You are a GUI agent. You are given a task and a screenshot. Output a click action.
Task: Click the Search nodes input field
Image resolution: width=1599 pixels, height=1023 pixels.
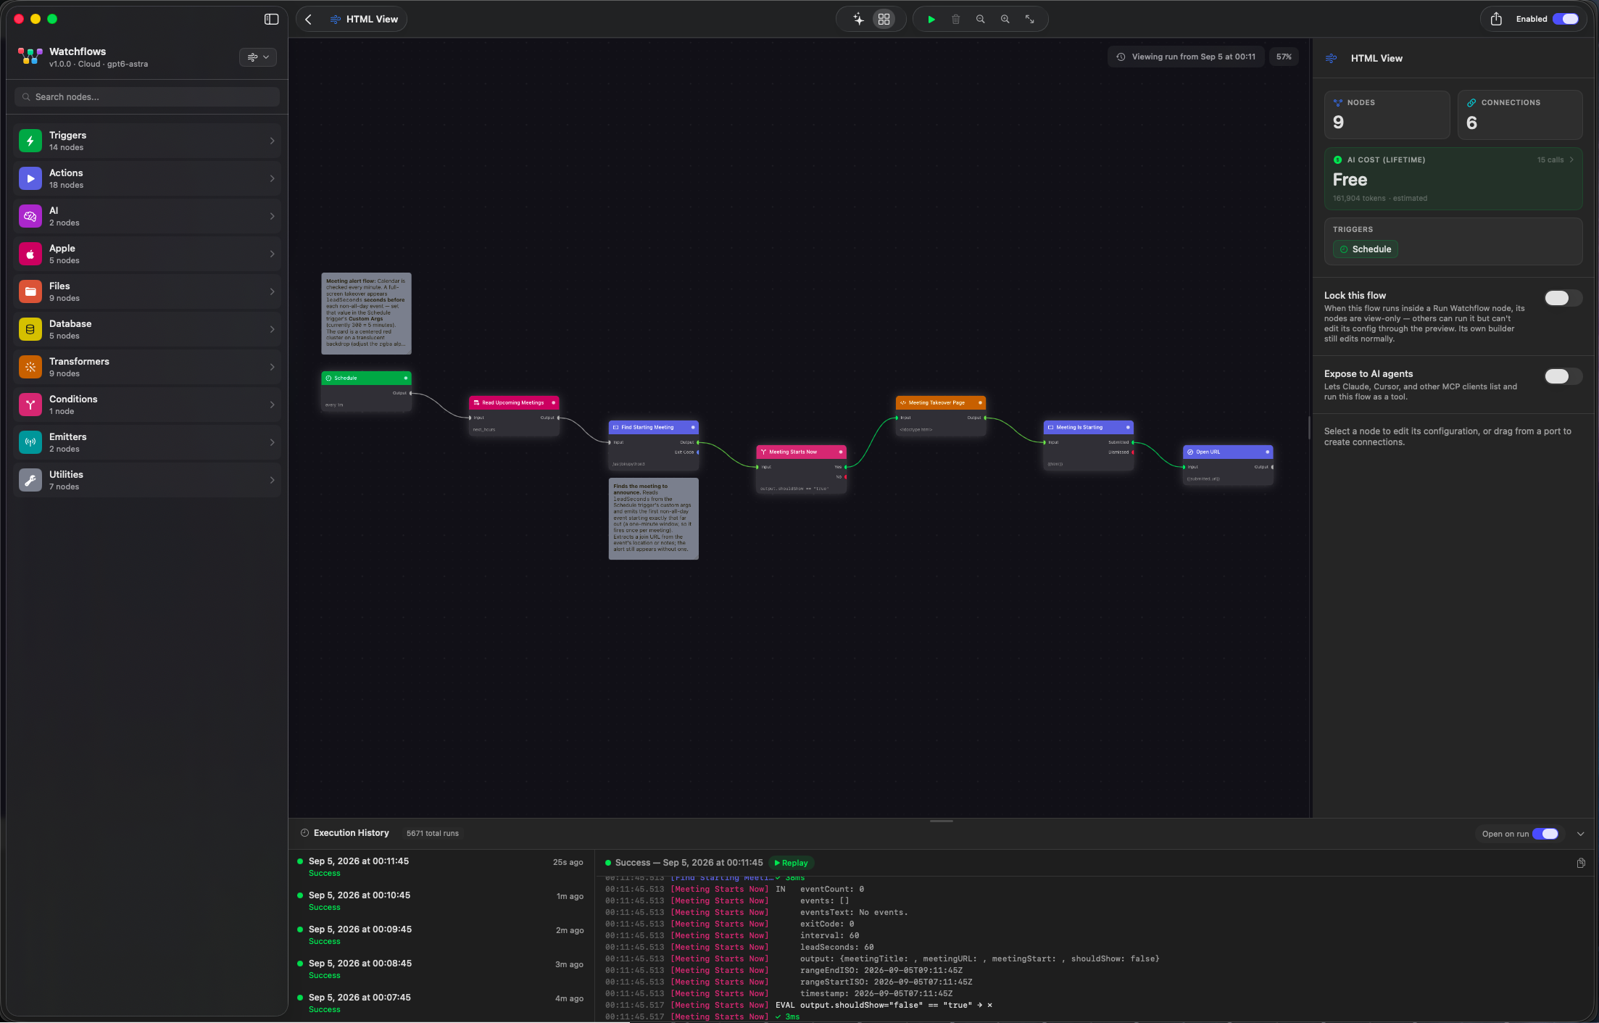[147, 97]
